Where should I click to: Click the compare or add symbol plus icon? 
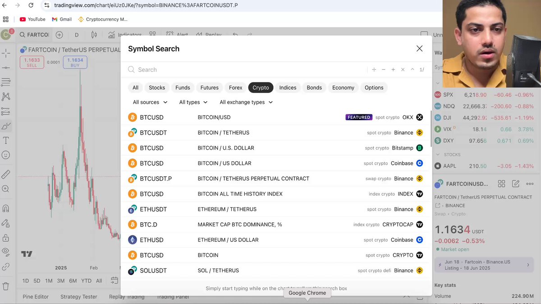pyautogui.click(x=59, y=35)
